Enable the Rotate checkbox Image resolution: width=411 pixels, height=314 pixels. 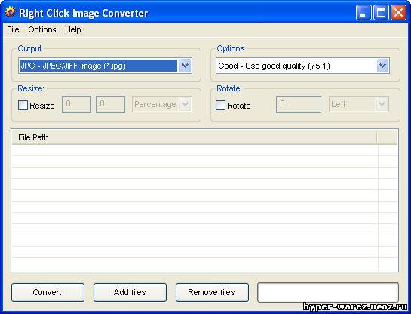point(220,106)
